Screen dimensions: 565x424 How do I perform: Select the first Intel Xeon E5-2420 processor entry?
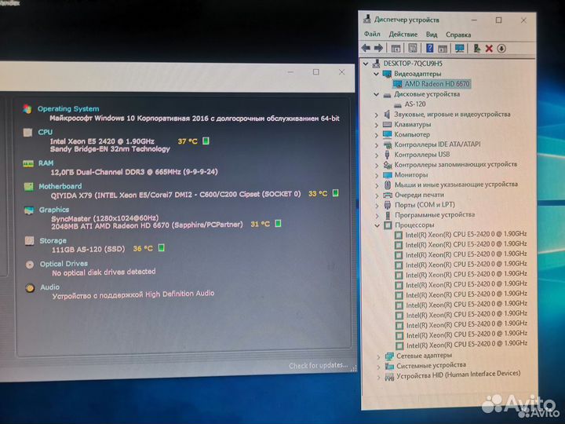point(466,234)
